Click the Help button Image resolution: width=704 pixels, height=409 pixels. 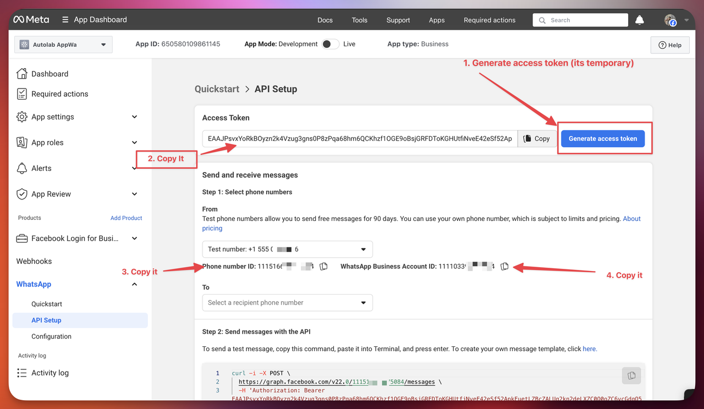(x=670, y=45)
